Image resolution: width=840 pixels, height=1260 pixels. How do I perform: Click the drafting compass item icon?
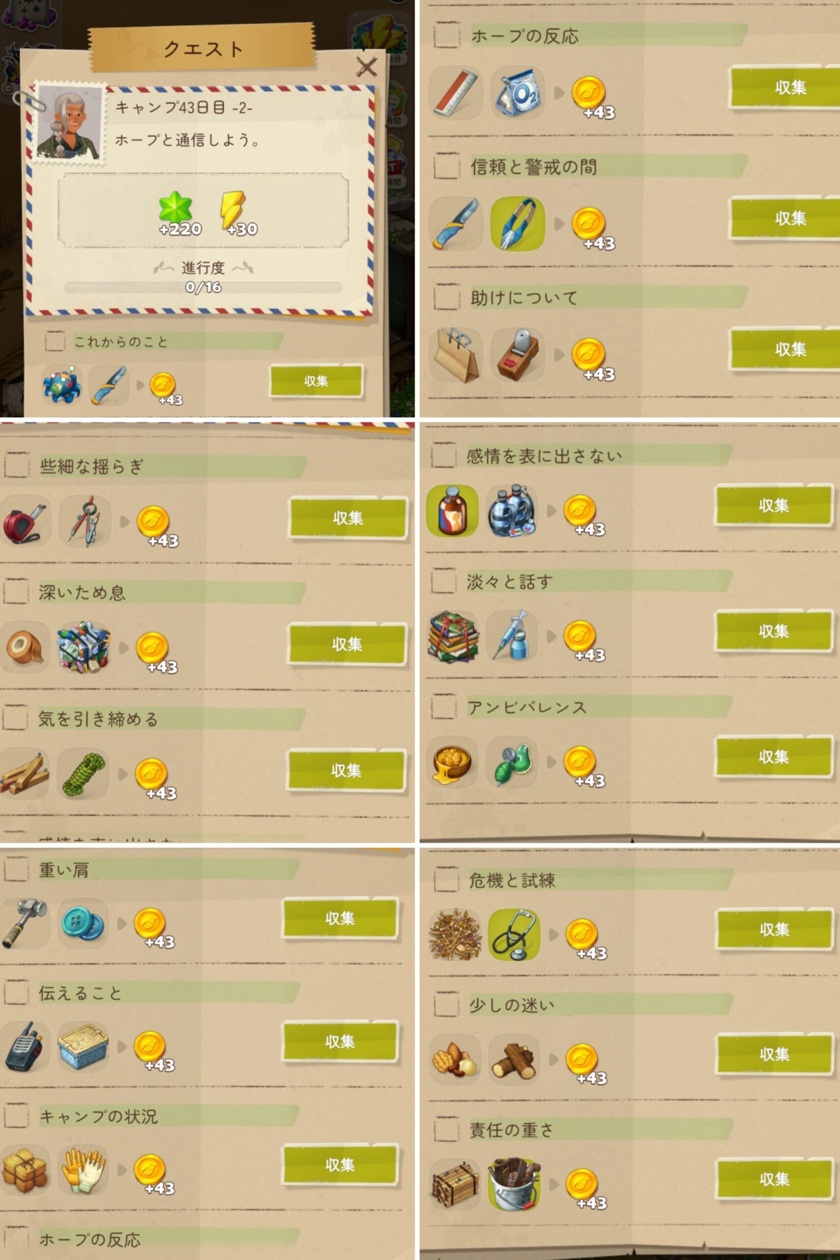(x=85, y=521)
